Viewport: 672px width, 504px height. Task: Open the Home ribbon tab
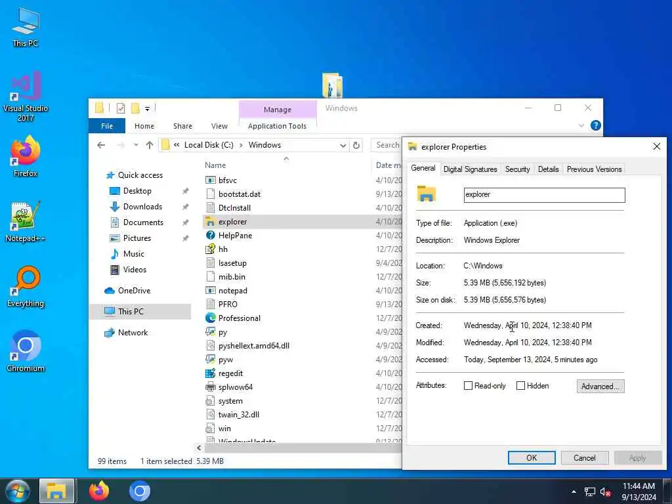(144, 126)
